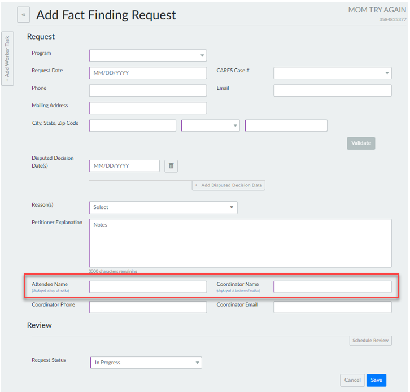Open the Add Worker Task side tab
This screenshot has width=410, height=392.
pyautogui.click(x=7, y=58)
